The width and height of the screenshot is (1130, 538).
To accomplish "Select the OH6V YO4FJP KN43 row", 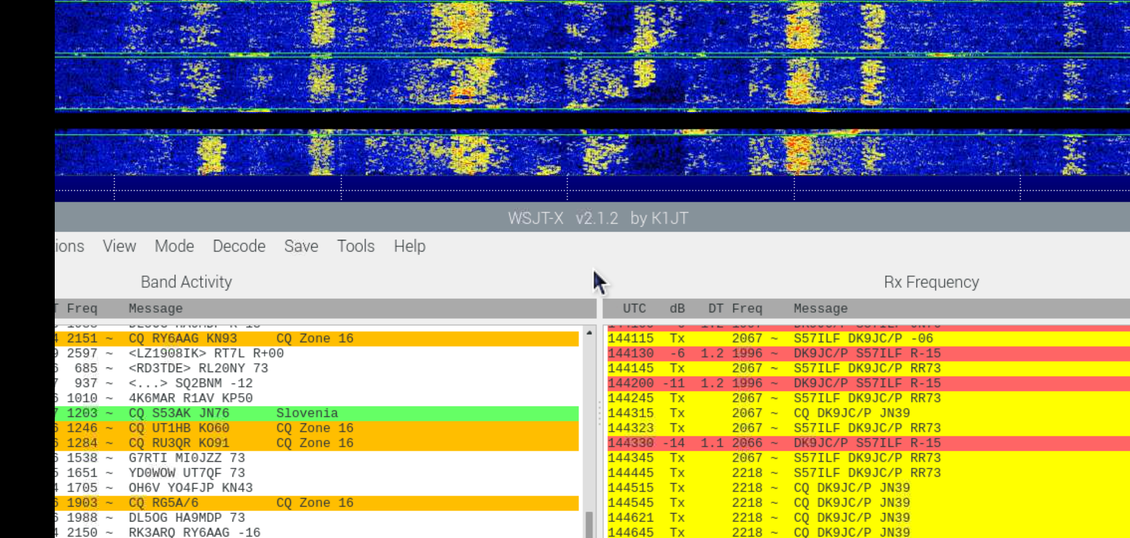I will click(317, 488).
